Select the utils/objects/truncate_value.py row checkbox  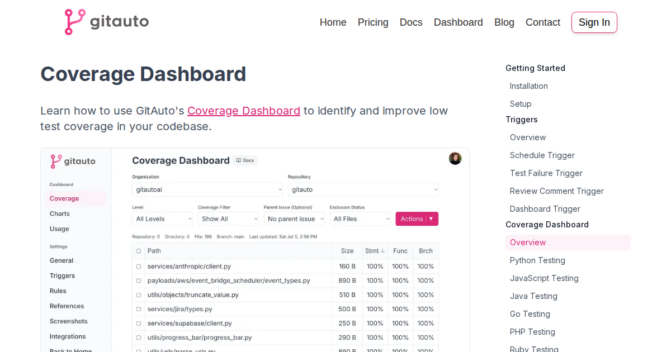click(139, 295)
